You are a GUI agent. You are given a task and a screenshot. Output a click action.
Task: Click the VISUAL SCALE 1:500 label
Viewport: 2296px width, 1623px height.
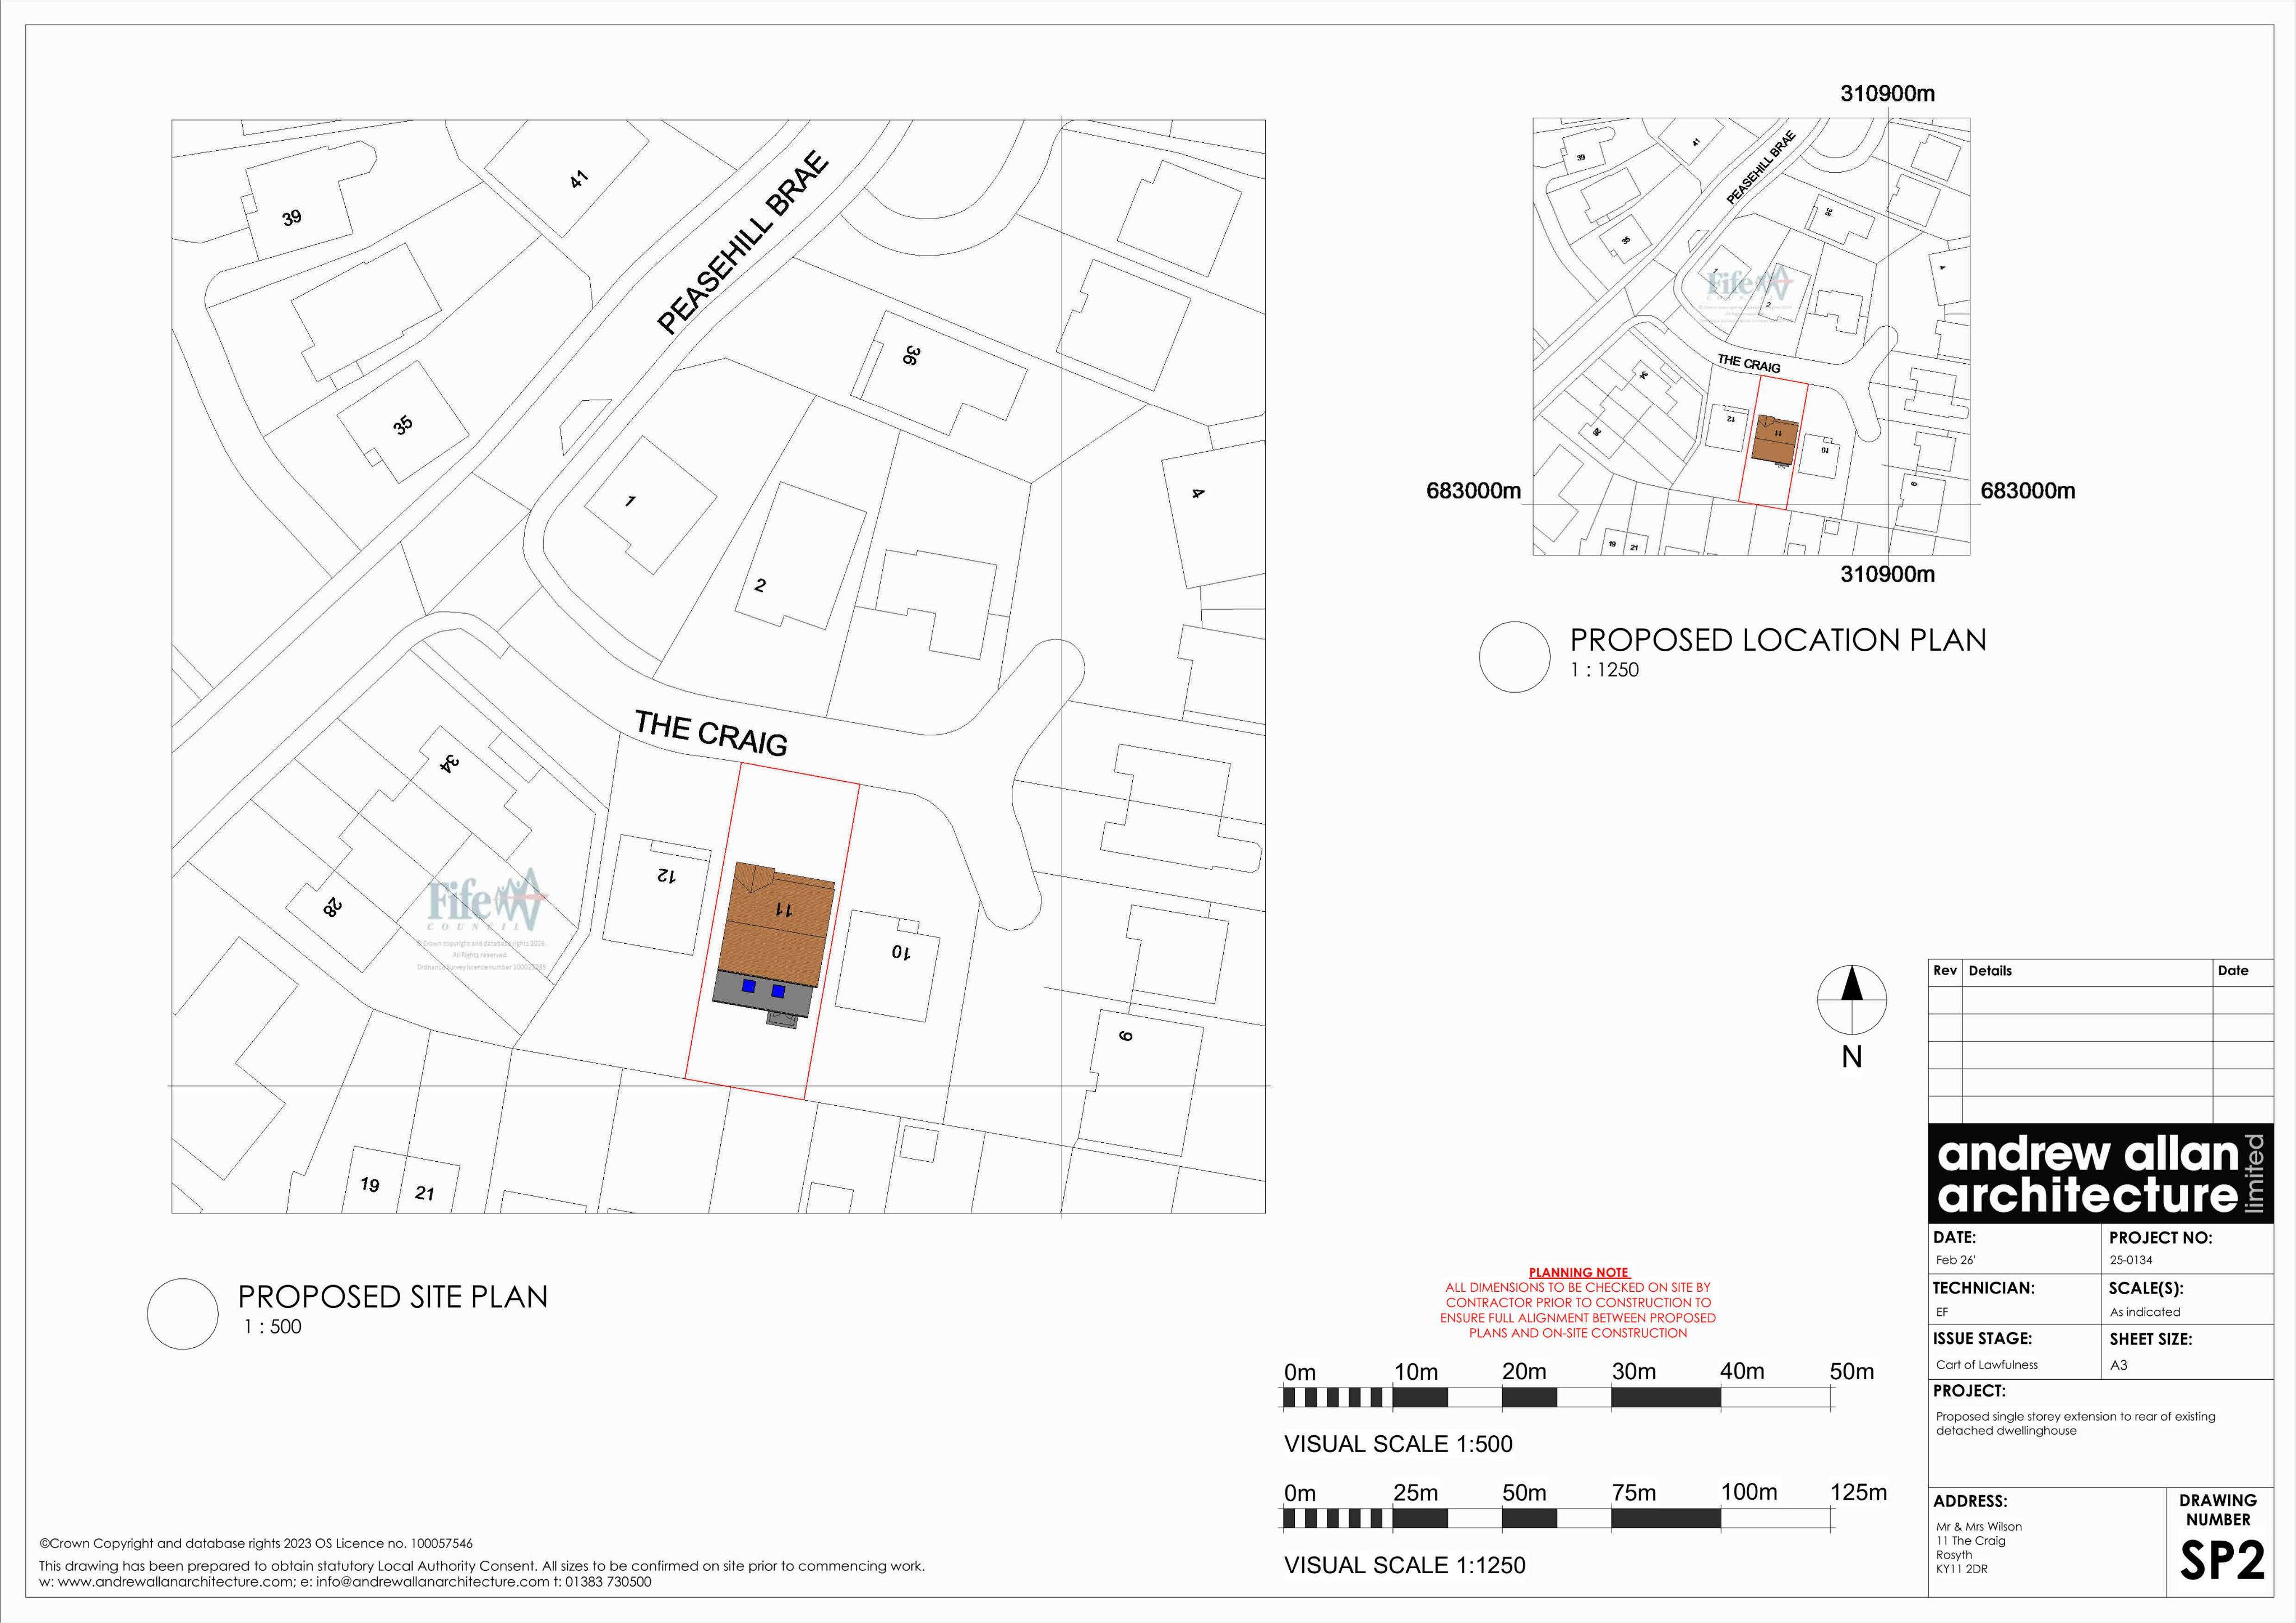click(x=1398, y=1444)
